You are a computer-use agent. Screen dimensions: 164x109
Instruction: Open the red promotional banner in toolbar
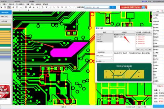134,7
